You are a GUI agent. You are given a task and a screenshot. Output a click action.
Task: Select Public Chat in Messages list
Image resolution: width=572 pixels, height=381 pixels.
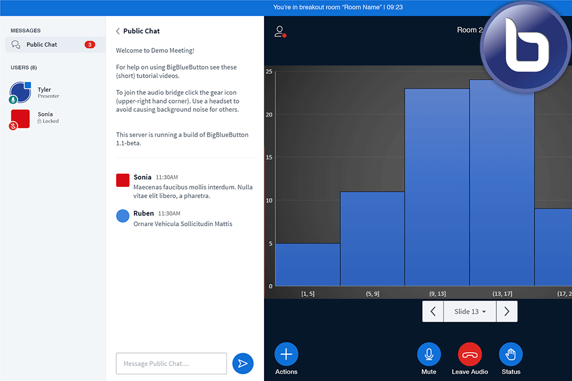(x=55, y=45)
